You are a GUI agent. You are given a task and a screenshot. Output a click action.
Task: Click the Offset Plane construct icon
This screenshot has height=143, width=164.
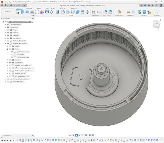coord(119,12)
